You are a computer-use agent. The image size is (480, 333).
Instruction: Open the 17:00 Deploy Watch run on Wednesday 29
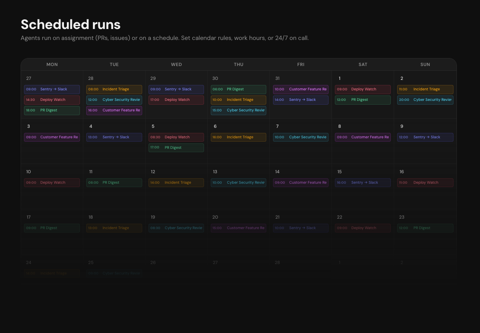point(176,100)
